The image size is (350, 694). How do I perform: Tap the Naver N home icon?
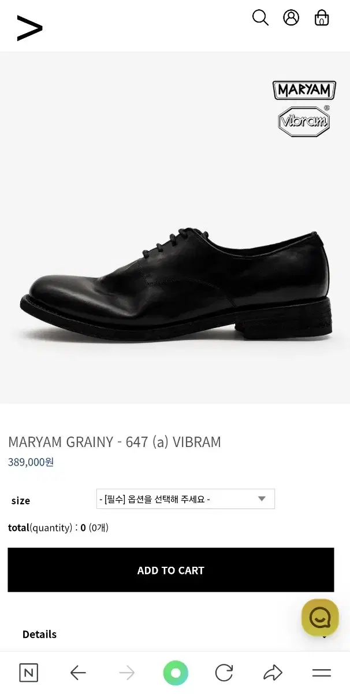tap(29, 673)
